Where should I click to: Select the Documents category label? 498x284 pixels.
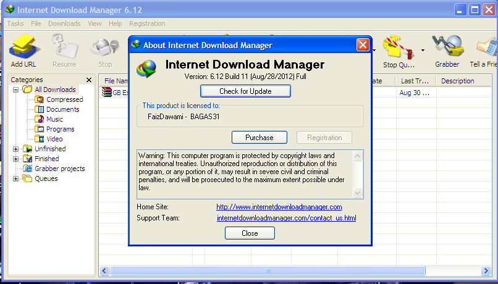tap(62, 109)
